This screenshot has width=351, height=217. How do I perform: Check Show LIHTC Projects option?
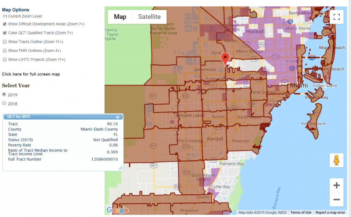point(4,60)
